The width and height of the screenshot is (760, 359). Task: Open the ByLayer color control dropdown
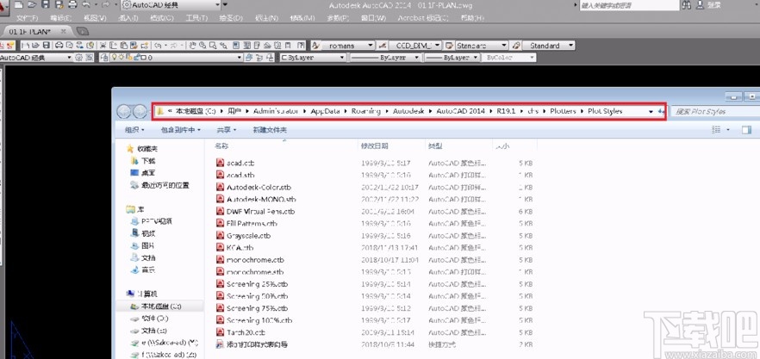(x=342, y=58)
